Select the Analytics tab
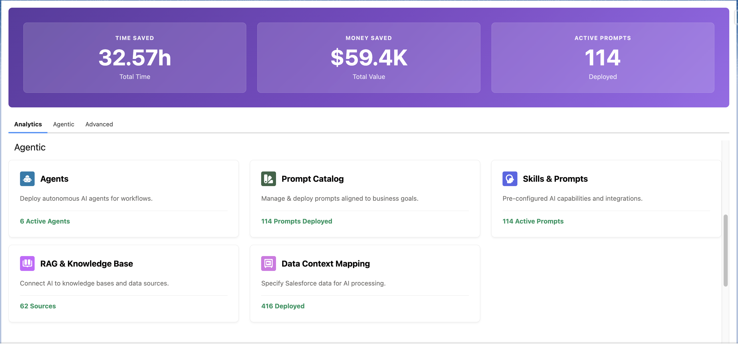Image resolution: width=738 pixels, height=345 pixels. coord(28,124)
